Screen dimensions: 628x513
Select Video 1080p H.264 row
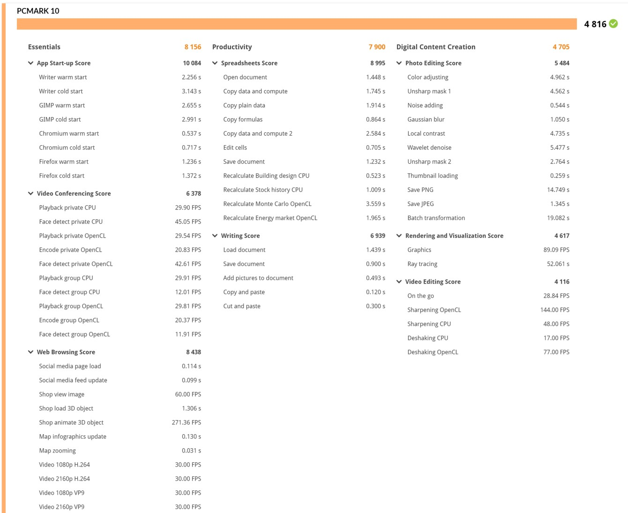[x=120, y=464]
